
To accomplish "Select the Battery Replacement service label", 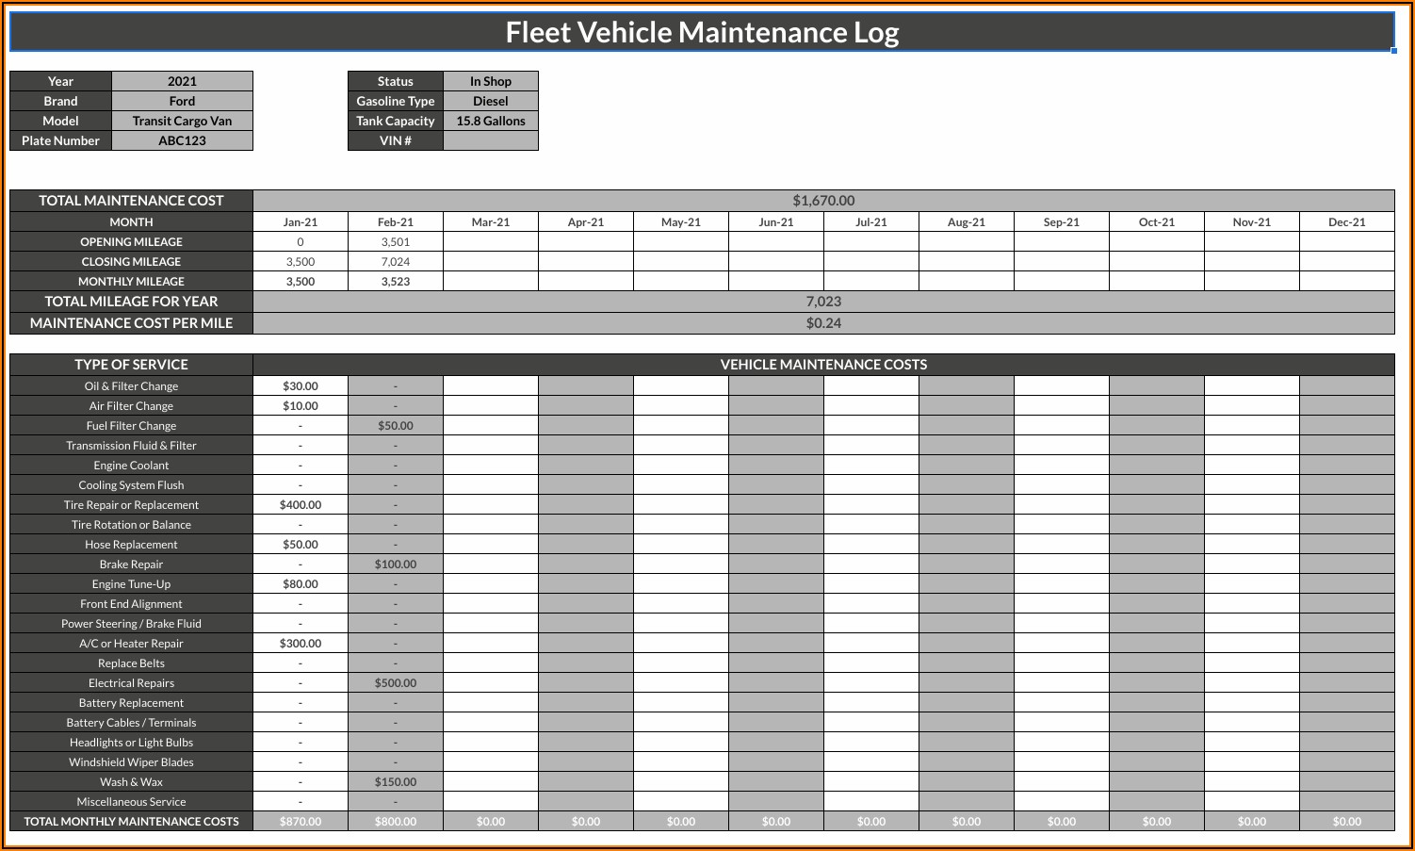I will pyautogui.click(x=132, y=703).
